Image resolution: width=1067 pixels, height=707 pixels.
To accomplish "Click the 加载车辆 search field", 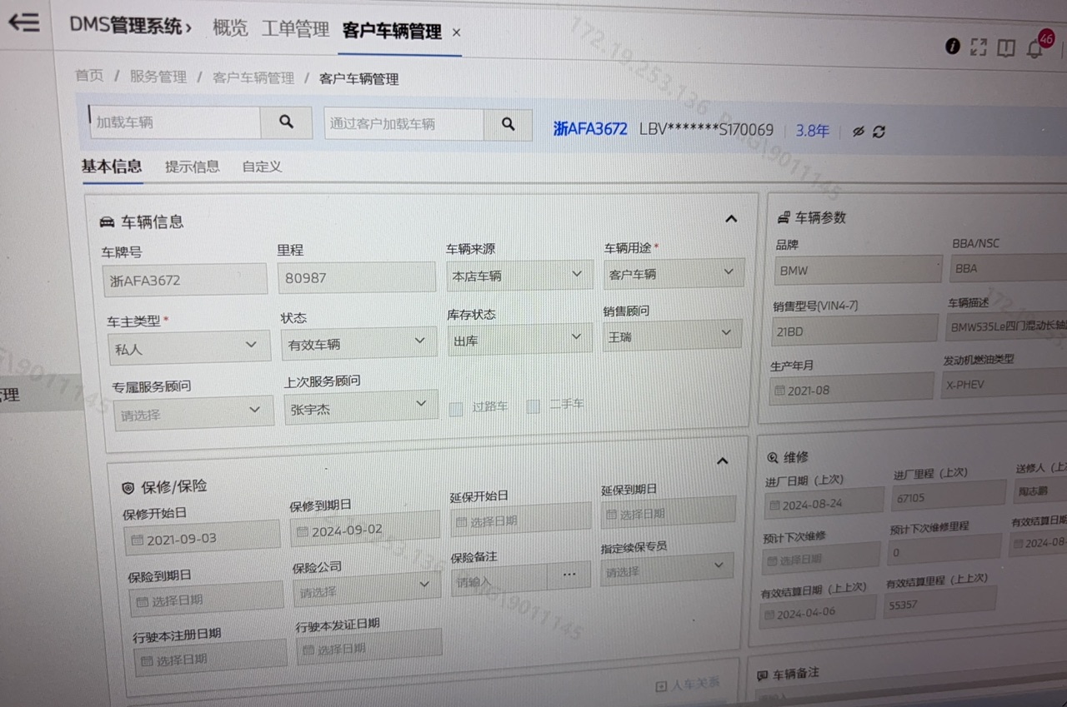I will click(x=175, y=122).
